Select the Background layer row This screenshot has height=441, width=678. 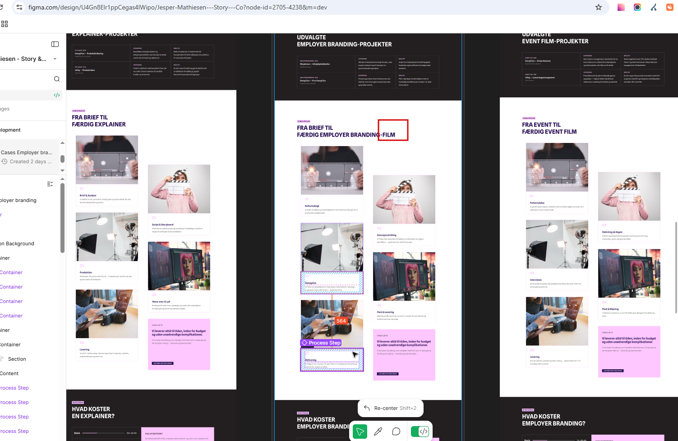click(30, 243)
